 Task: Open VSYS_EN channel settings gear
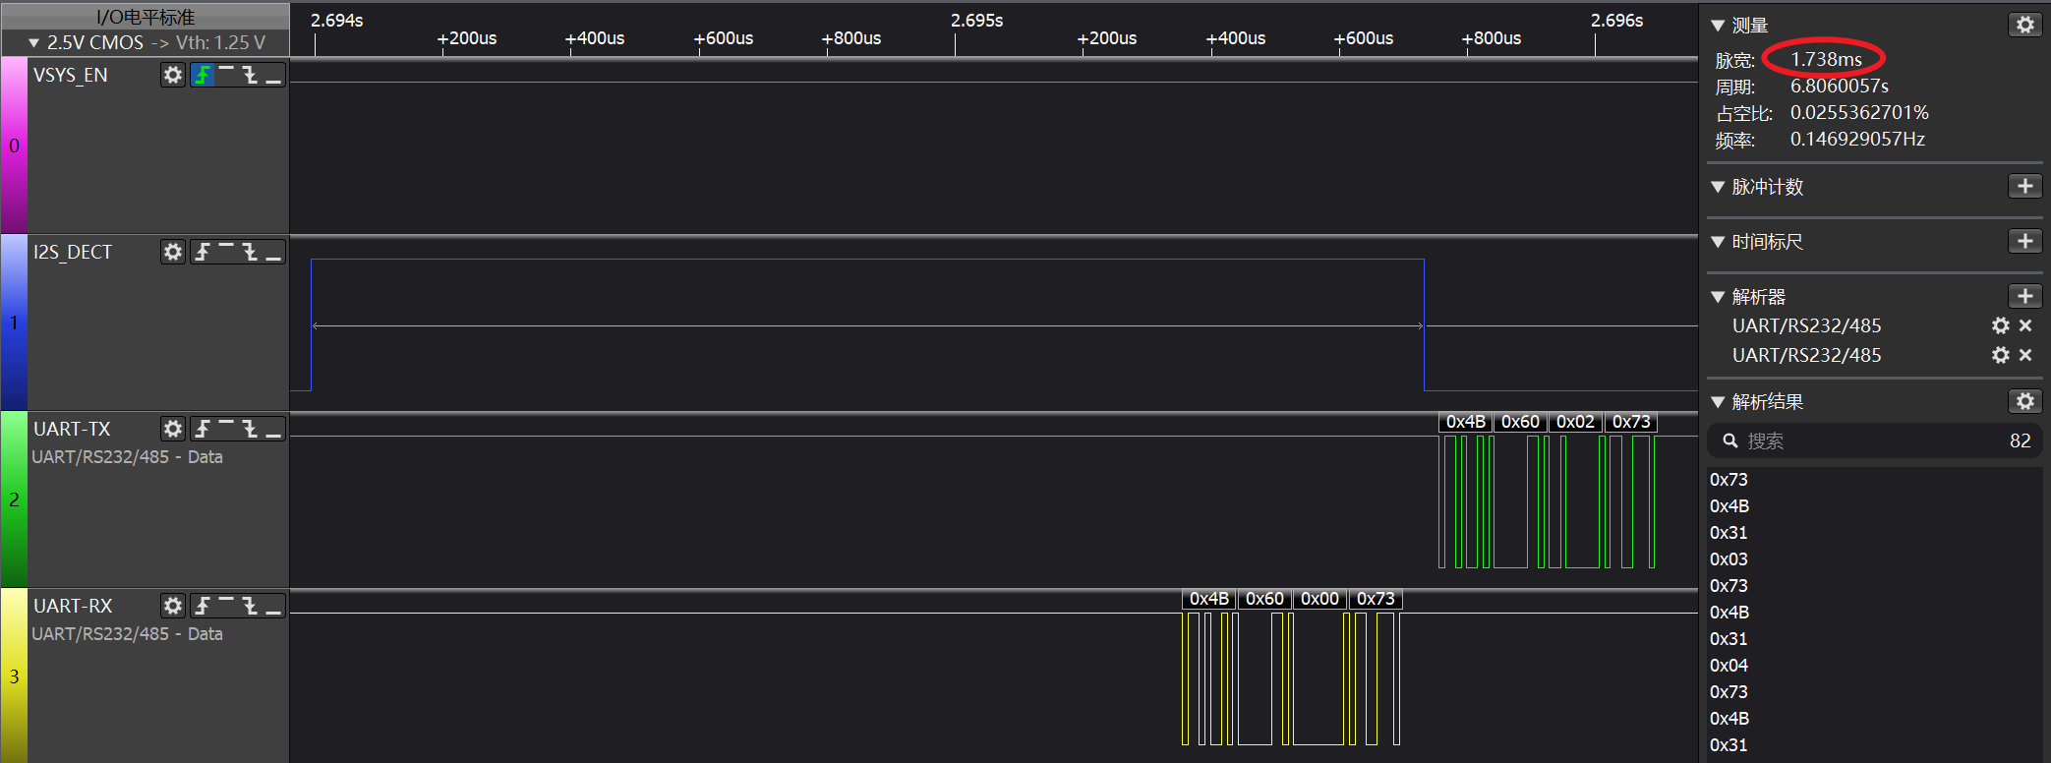173,75
